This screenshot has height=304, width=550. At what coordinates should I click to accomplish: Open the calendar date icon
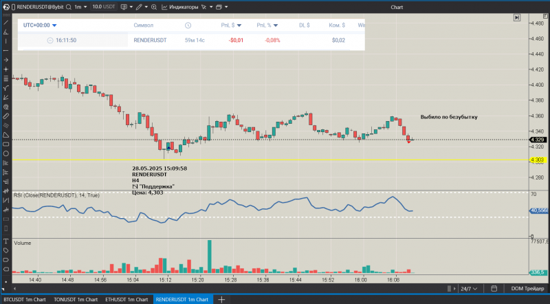coord(494,289)
